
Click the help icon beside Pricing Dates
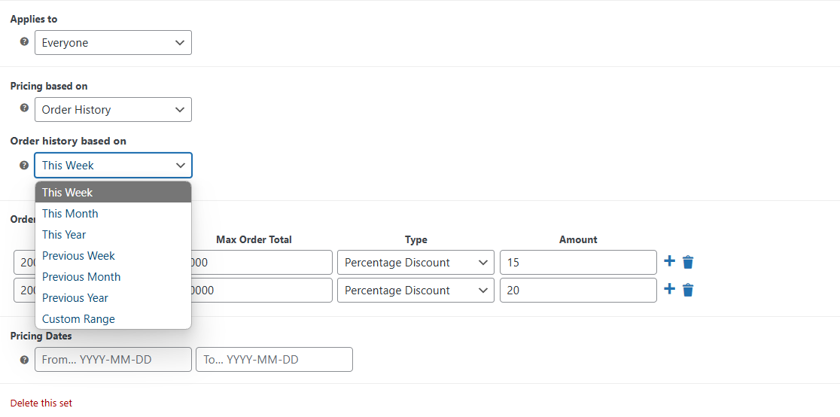coord(24,360)
